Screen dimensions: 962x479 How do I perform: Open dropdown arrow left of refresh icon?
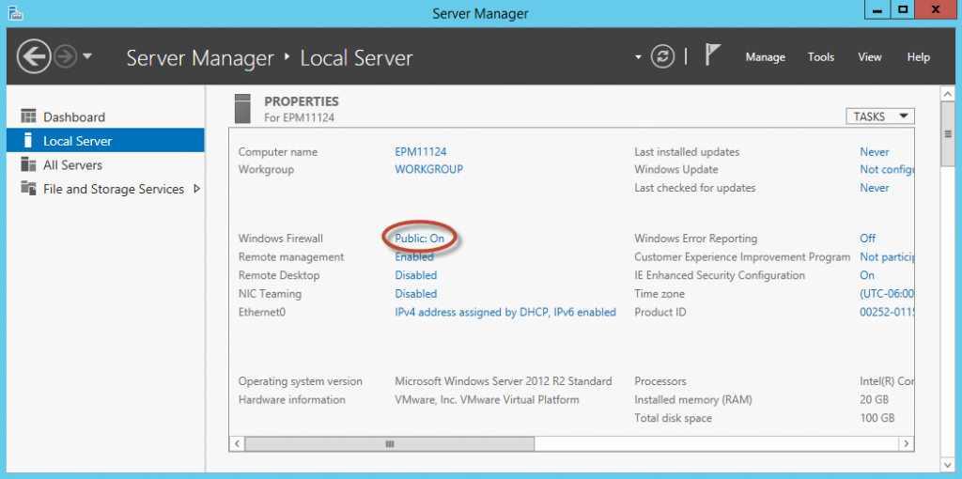pos(638,57)
